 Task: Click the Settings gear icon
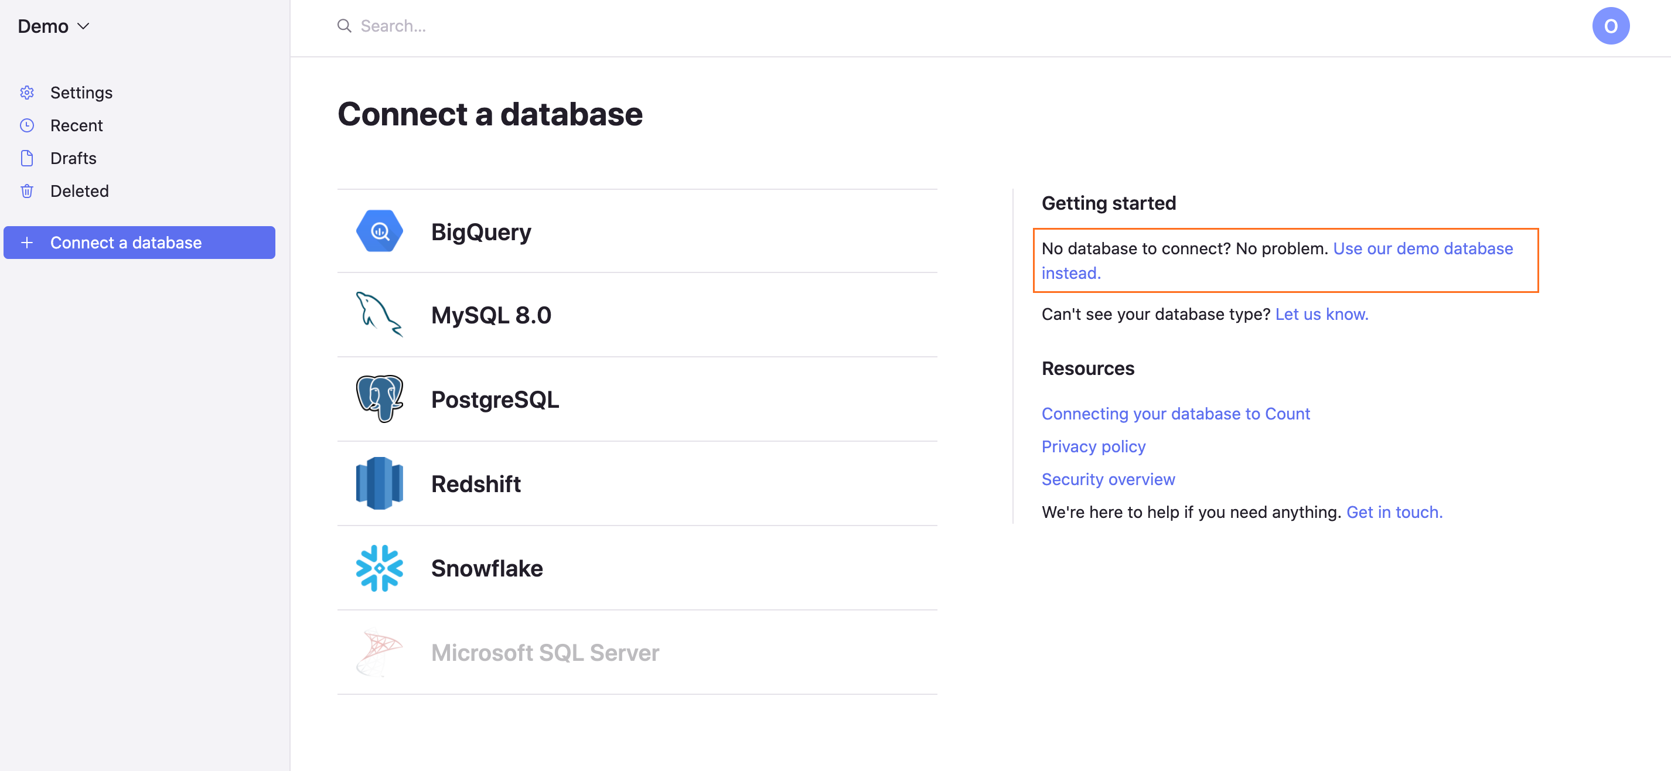[26, 93]
